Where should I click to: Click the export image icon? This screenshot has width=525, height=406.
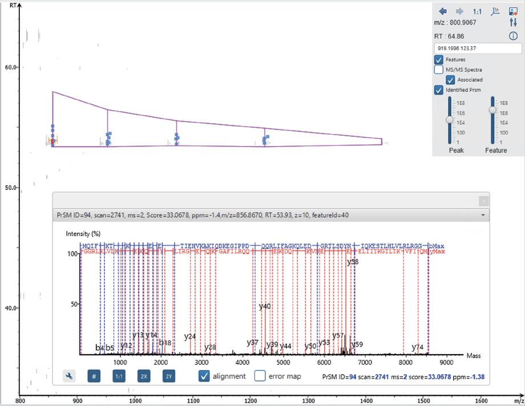(x=513, y=11)
